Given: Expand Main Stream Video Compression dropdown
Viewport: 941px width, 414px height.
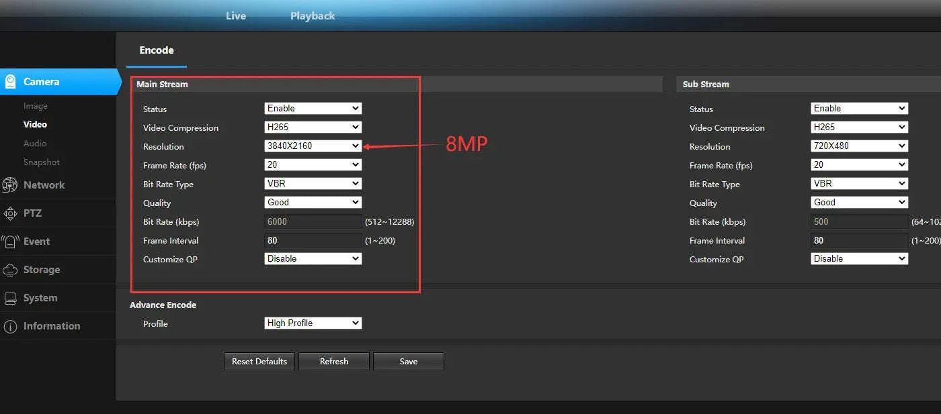Looking at the screenshot, I should point(313,127).
